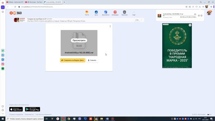The image size is (215, 121).
Task: Open Yandex Documents (Документы) service
Action: (105, 13)
